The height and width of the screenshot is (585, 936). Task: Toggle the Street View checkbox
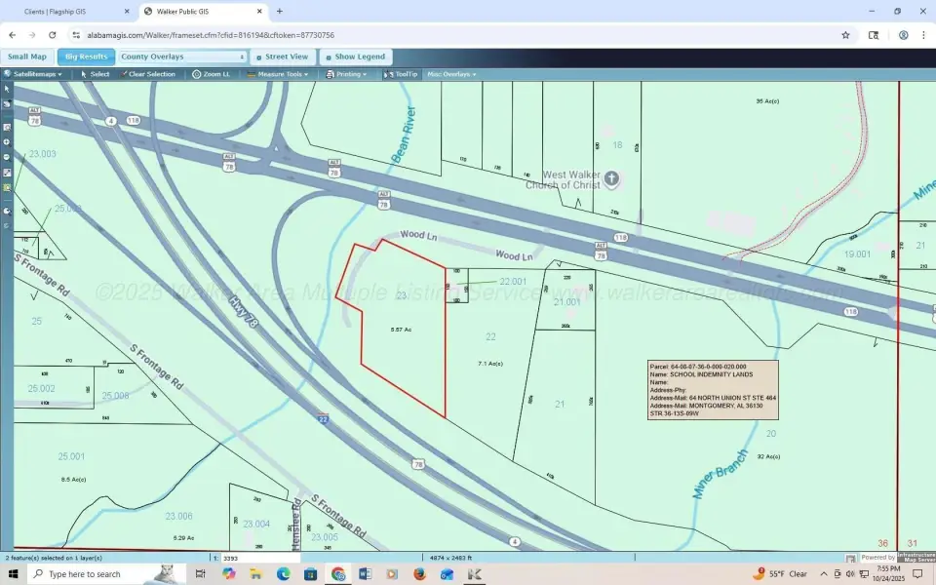(258, 58)
